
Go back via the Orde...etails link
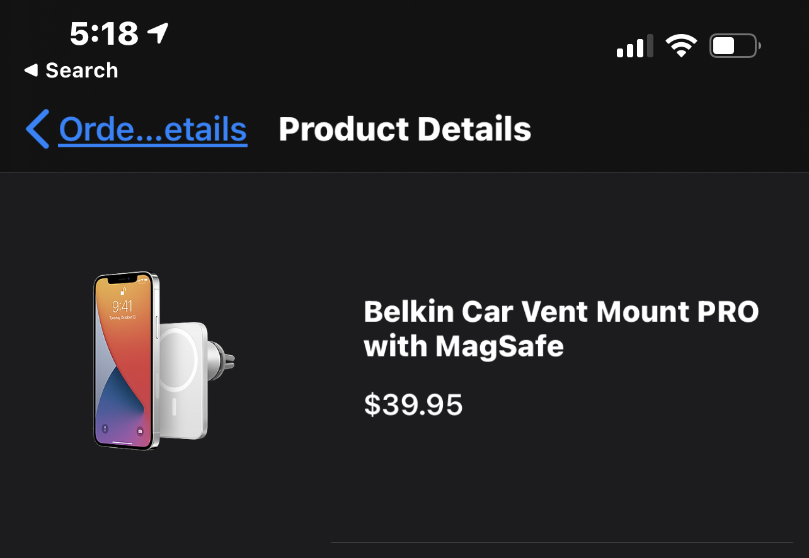pyautogui.click(x=152, y=129)
